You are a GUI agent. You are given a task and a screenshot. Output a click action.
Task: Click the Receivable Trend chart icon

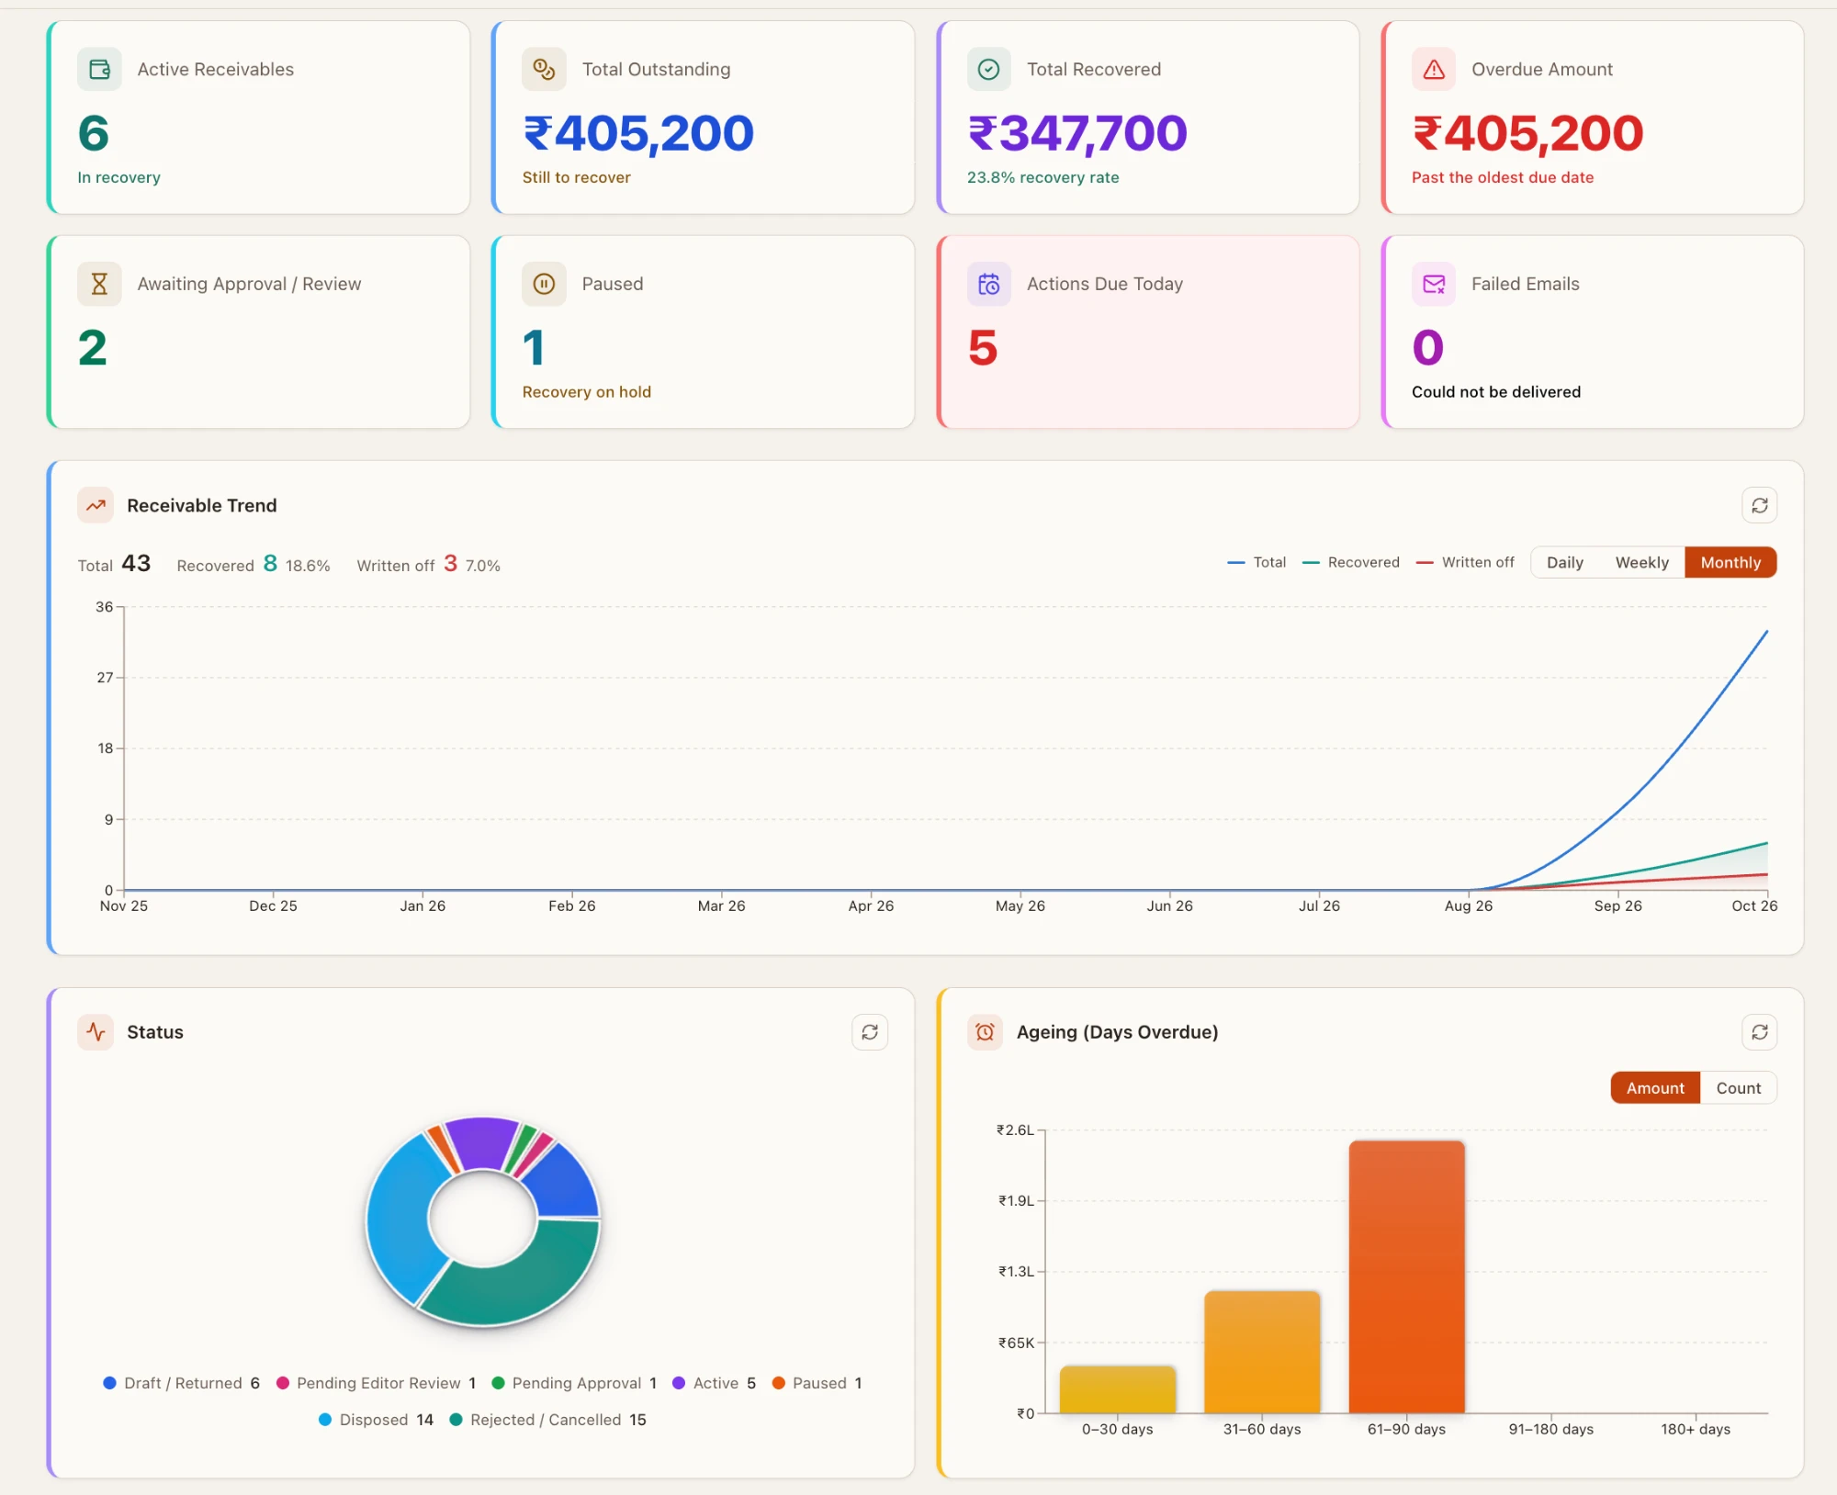(96, 505)
